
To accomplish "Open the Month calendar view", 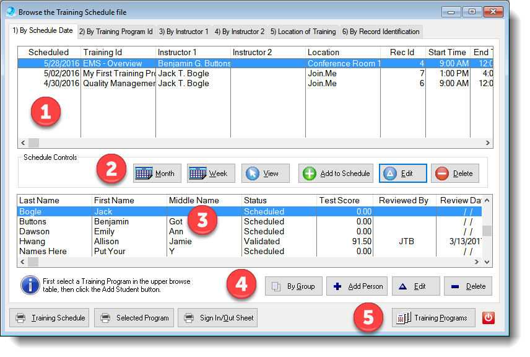I will (157, 174).
